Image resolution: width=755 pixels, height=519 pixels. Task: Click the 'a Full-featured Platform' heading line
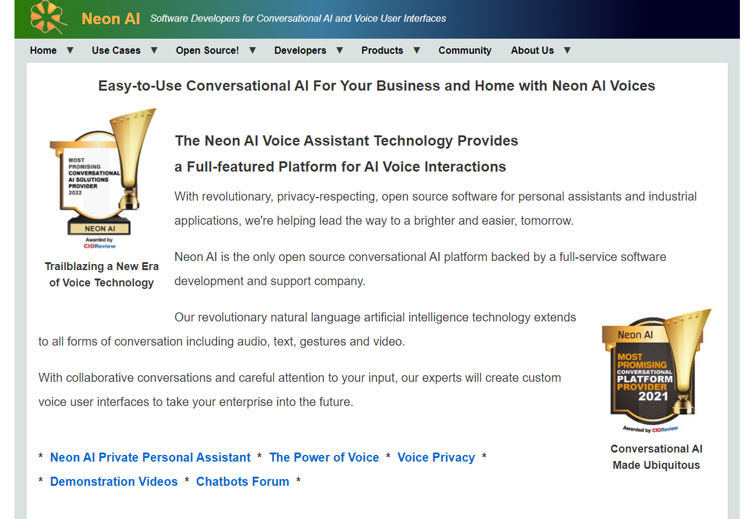pos(340,167)
